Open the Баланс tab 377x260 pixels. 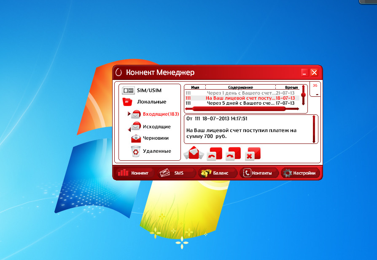click(x=217, y=173)
